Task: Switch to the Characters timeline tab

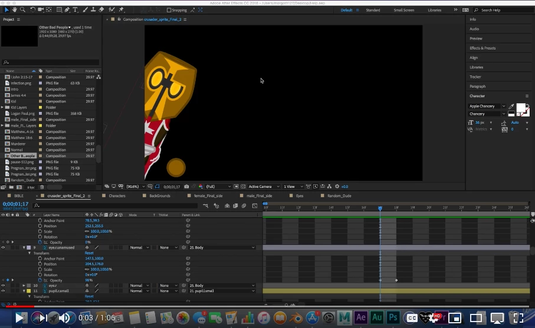Action: [x=117, y=196]
